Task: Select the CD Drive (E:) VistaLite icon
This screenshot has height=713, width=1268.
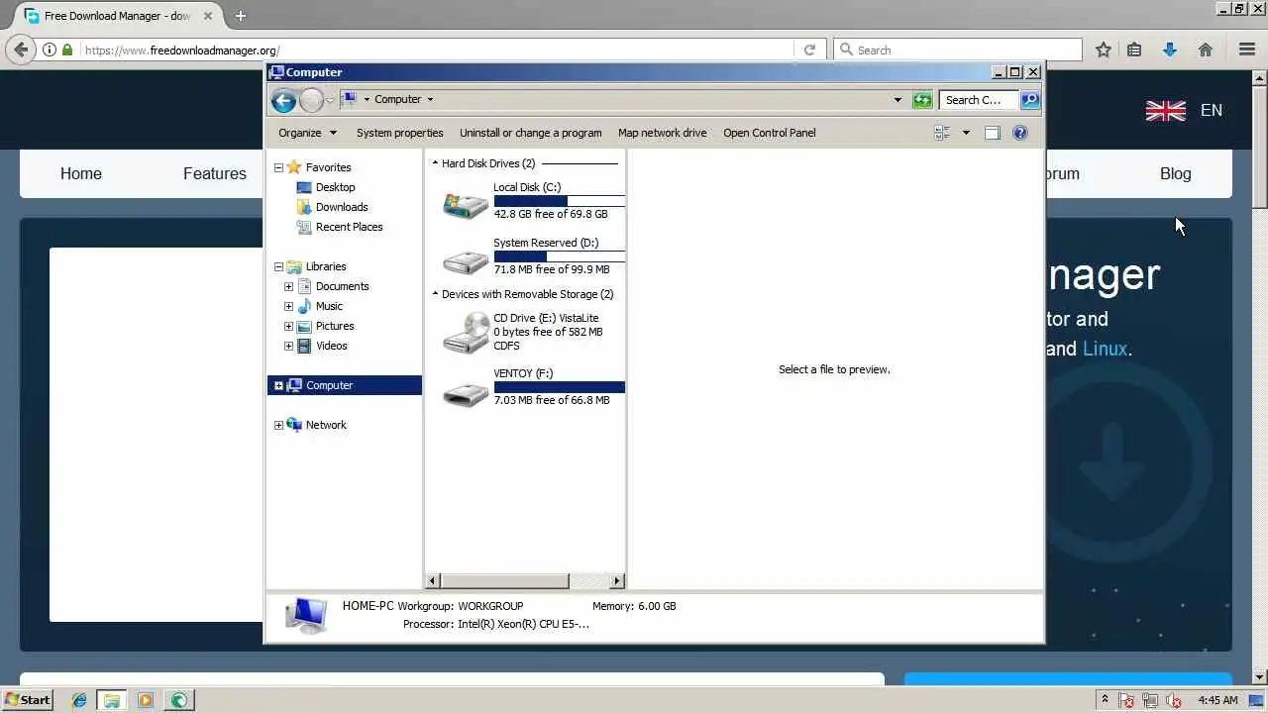Action: click(x=466, y=333)
